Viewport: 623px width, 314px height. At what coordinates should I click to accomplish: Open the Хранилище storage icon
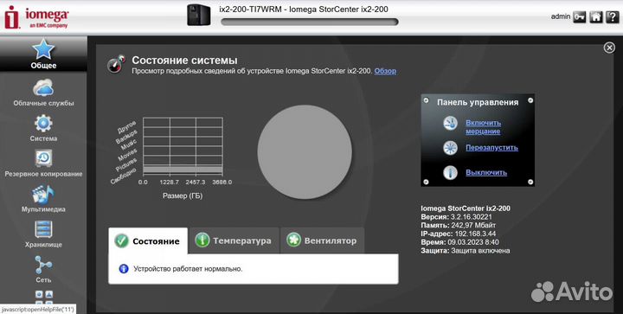pos(43,229)
